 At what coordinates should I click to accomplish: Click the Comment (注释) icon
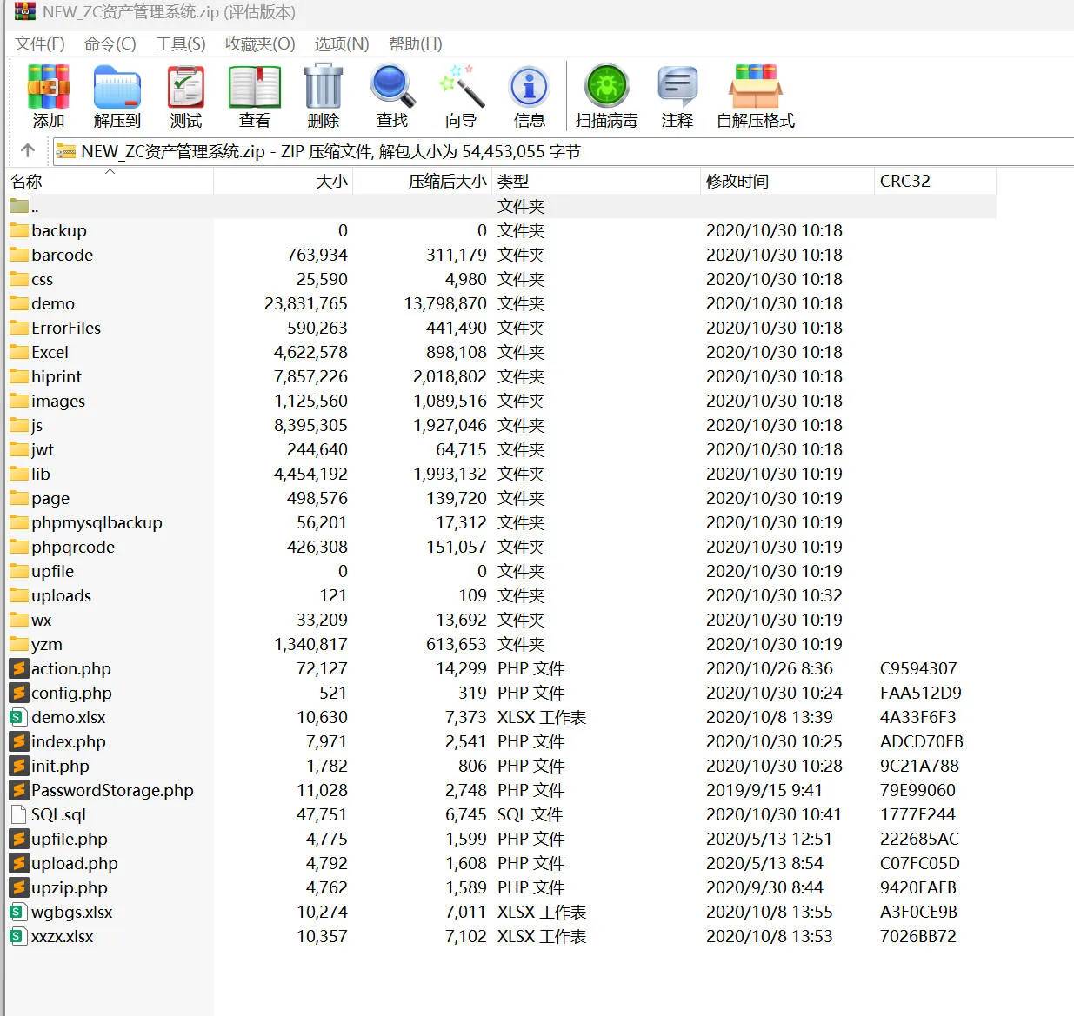[677, 87]
